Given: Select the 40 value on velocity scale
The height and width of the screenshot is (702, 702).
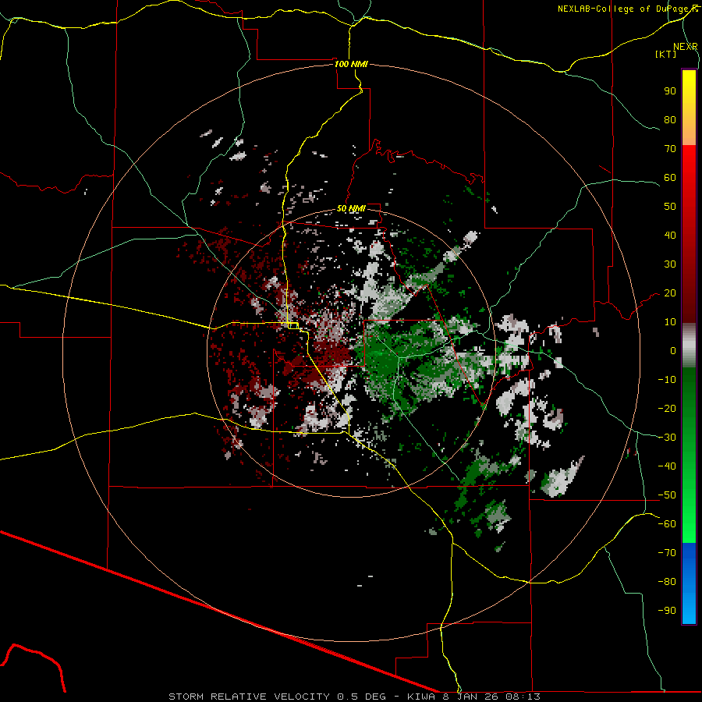Looking at the screenshot, I should (x=670, y=236).
